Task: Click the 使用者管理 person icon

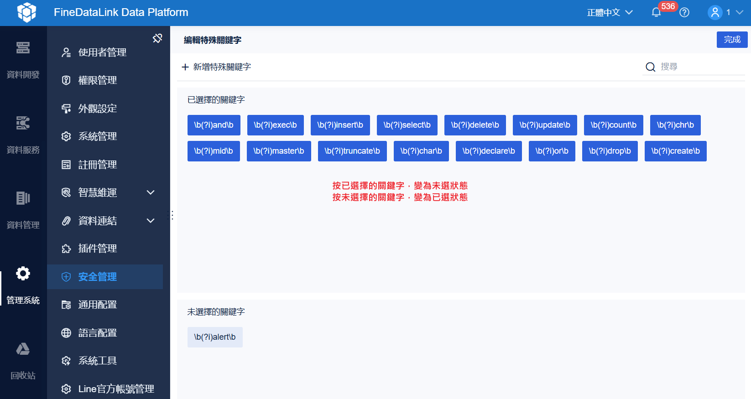Action: 66,52
